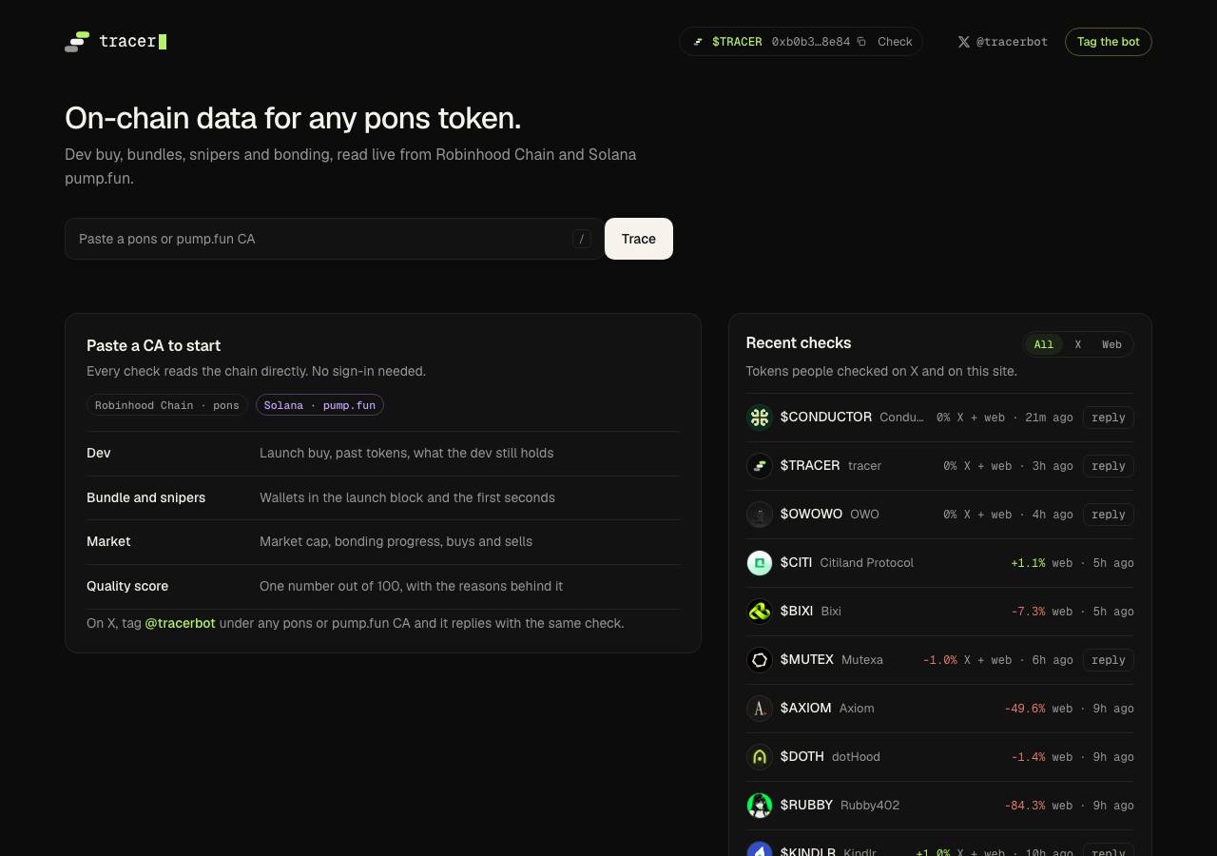Click Check next to $TRACER address

(x=895, y=42)
